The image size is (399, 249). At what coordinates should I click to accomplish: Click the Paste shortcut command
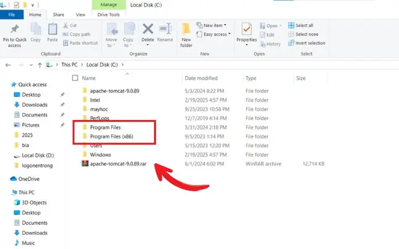coord(80,43)
